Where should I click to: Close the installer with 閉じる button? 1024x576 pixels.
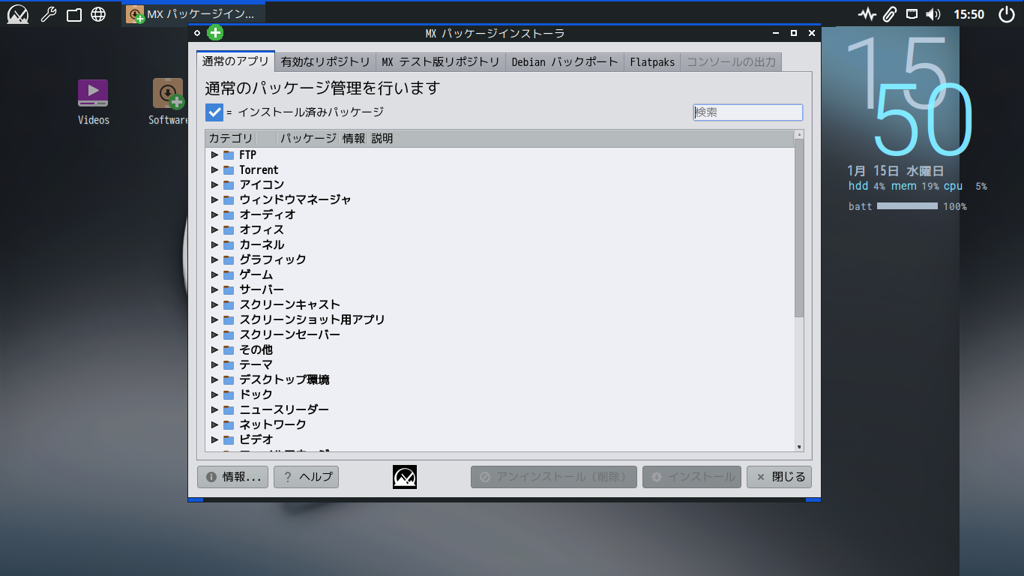[779, 477]
